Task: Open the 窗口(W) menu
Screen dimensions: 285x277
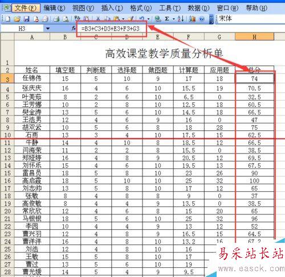Action: tap(227, 8)
